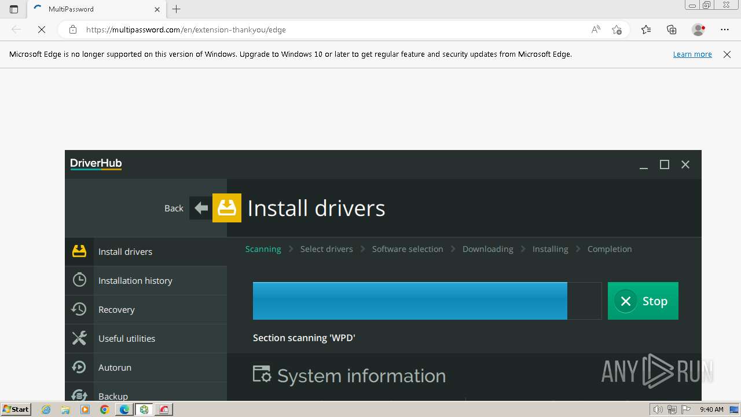741x417 pixels.
Task: Click 'Section scanning WPD' status text
Action: pos(304,338)
